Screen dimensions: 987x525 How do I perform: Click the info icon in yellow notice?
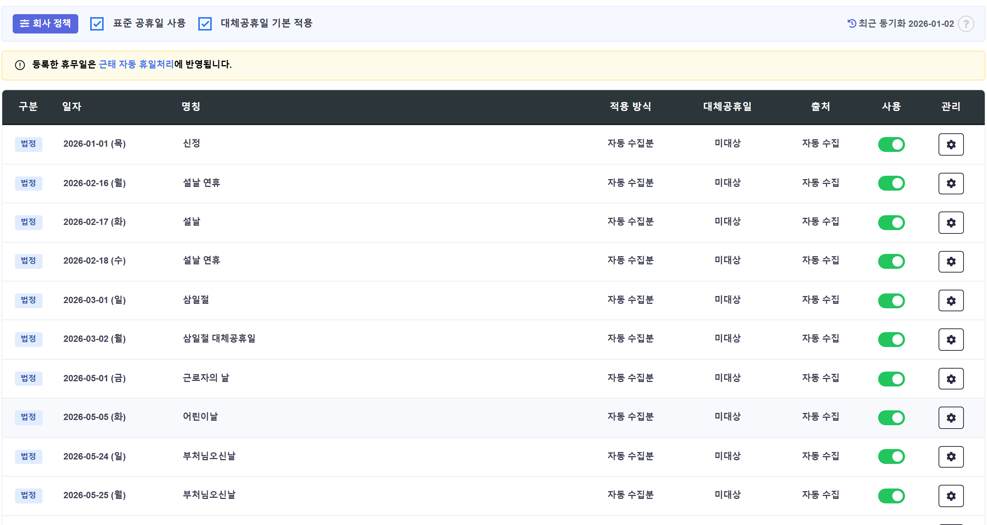[20, 65]
